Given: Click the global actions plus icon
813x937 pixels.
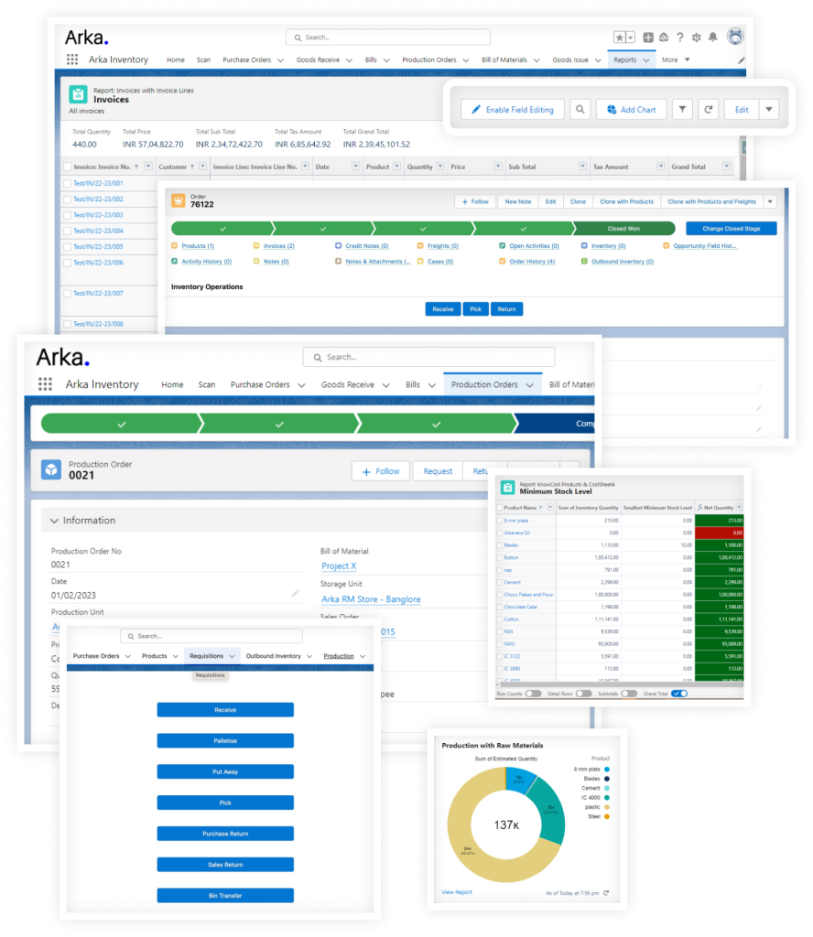Looking at the screenshot, I should [x=648, y=38].
